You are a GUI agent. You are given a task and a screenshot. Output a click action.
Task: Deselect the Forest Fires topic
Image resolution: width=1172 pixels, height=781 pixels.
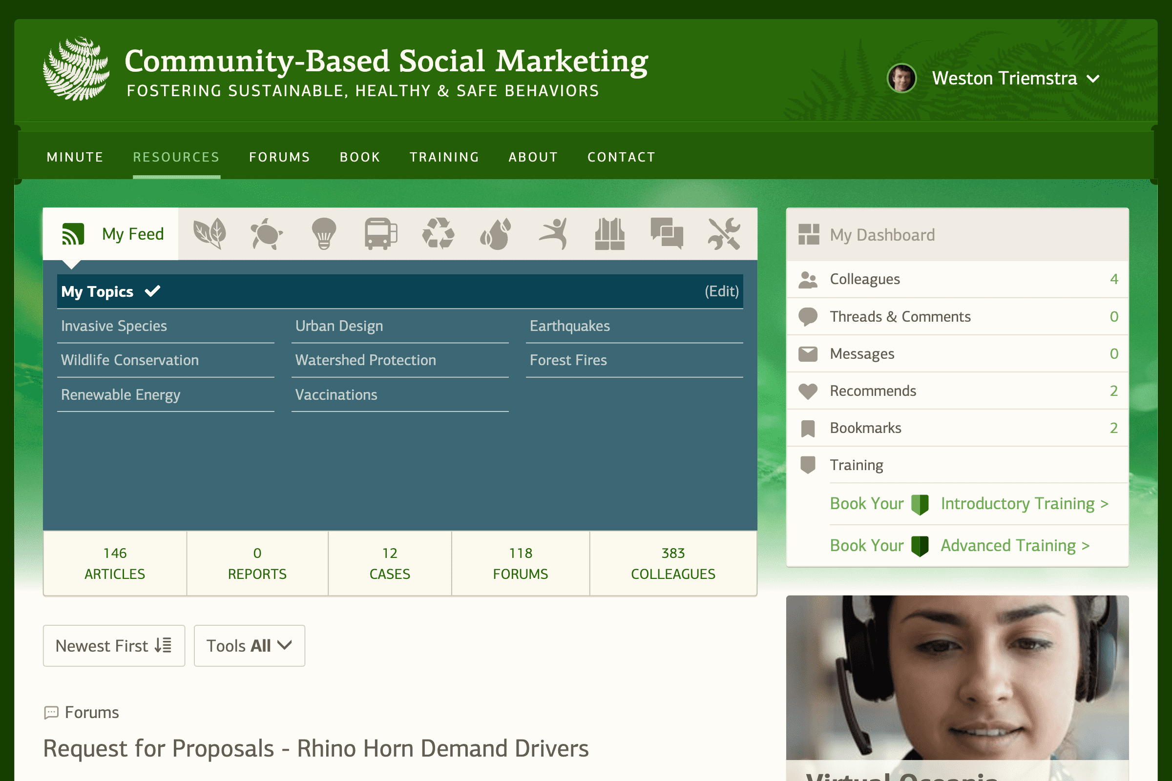[x=568, y=360]
